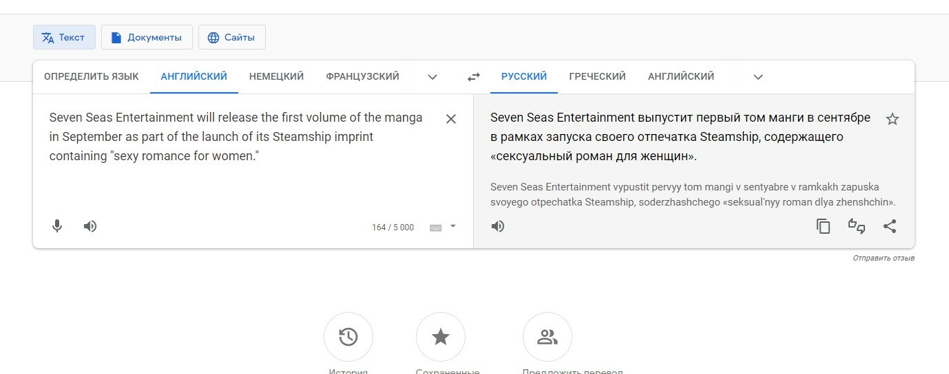Share the translation
Viewport: 949px width, 374px height.
click(x=890, y=226)
